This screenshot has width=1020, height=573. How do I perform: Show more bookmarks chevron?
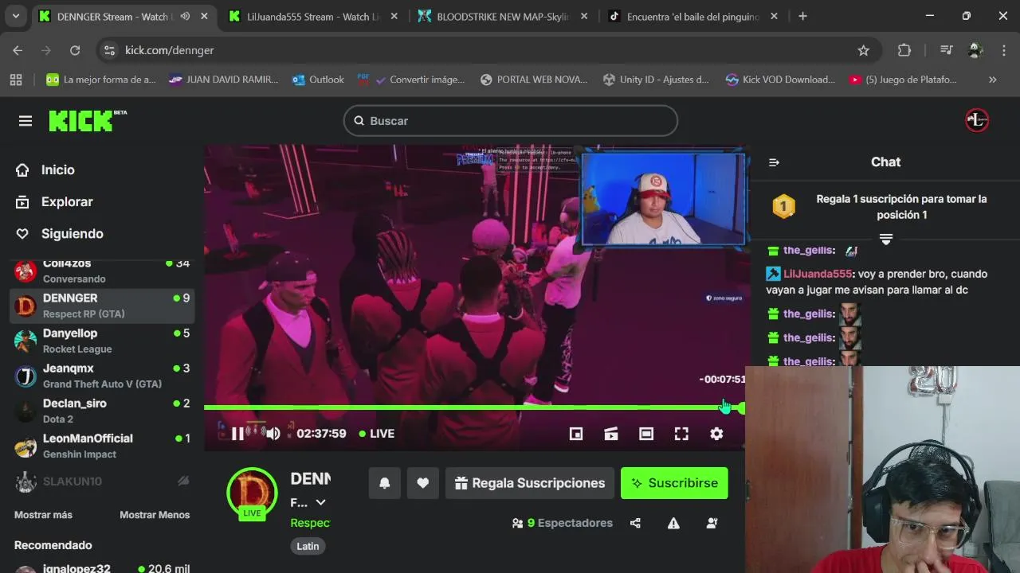pos(992,80)
